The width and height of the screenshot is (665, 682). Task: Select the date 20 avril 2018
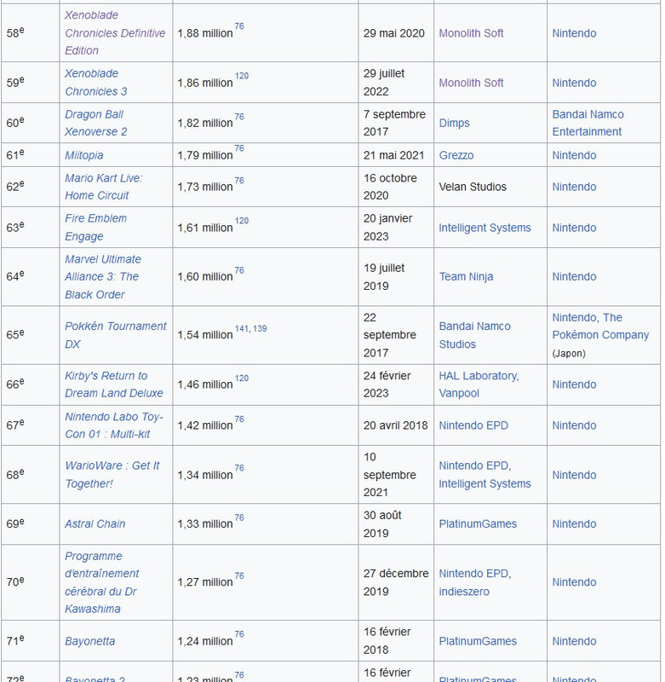[396, 425]
